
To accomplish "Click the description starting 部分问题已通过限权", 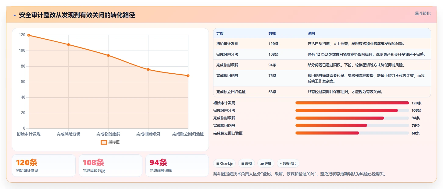I will [356, 65].
